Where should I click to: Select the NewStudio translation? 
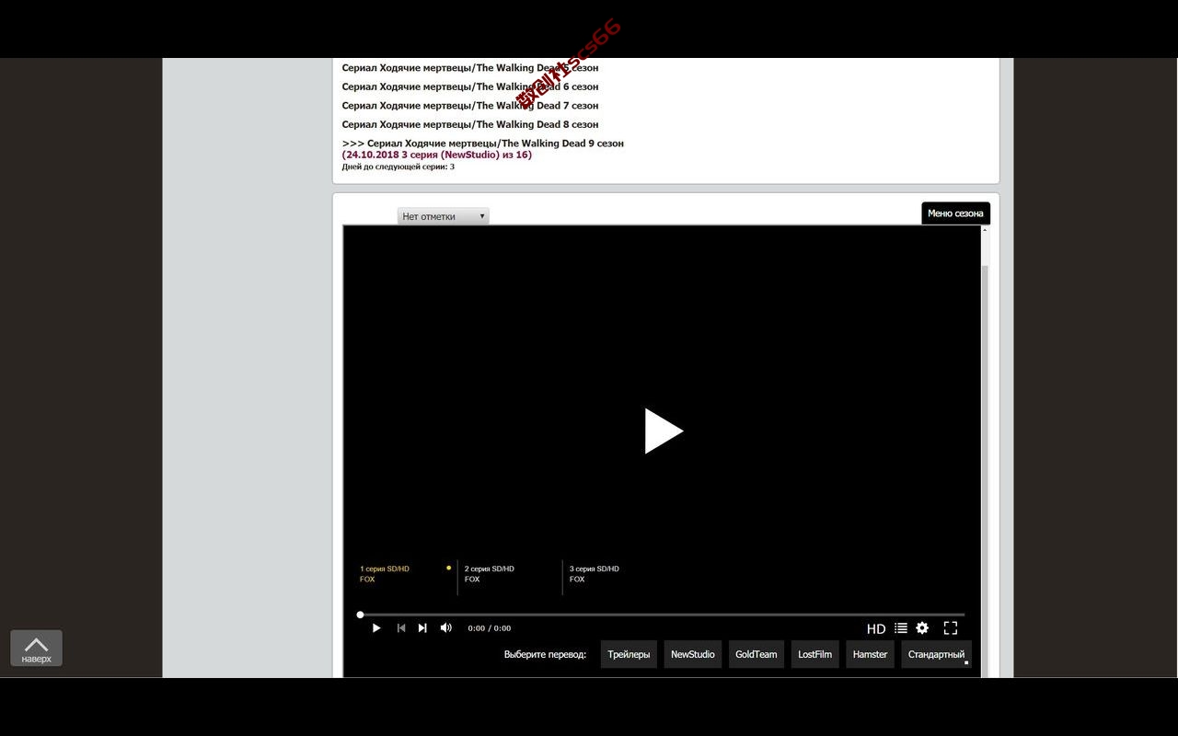pyautogui.click(x=693, y=654)
